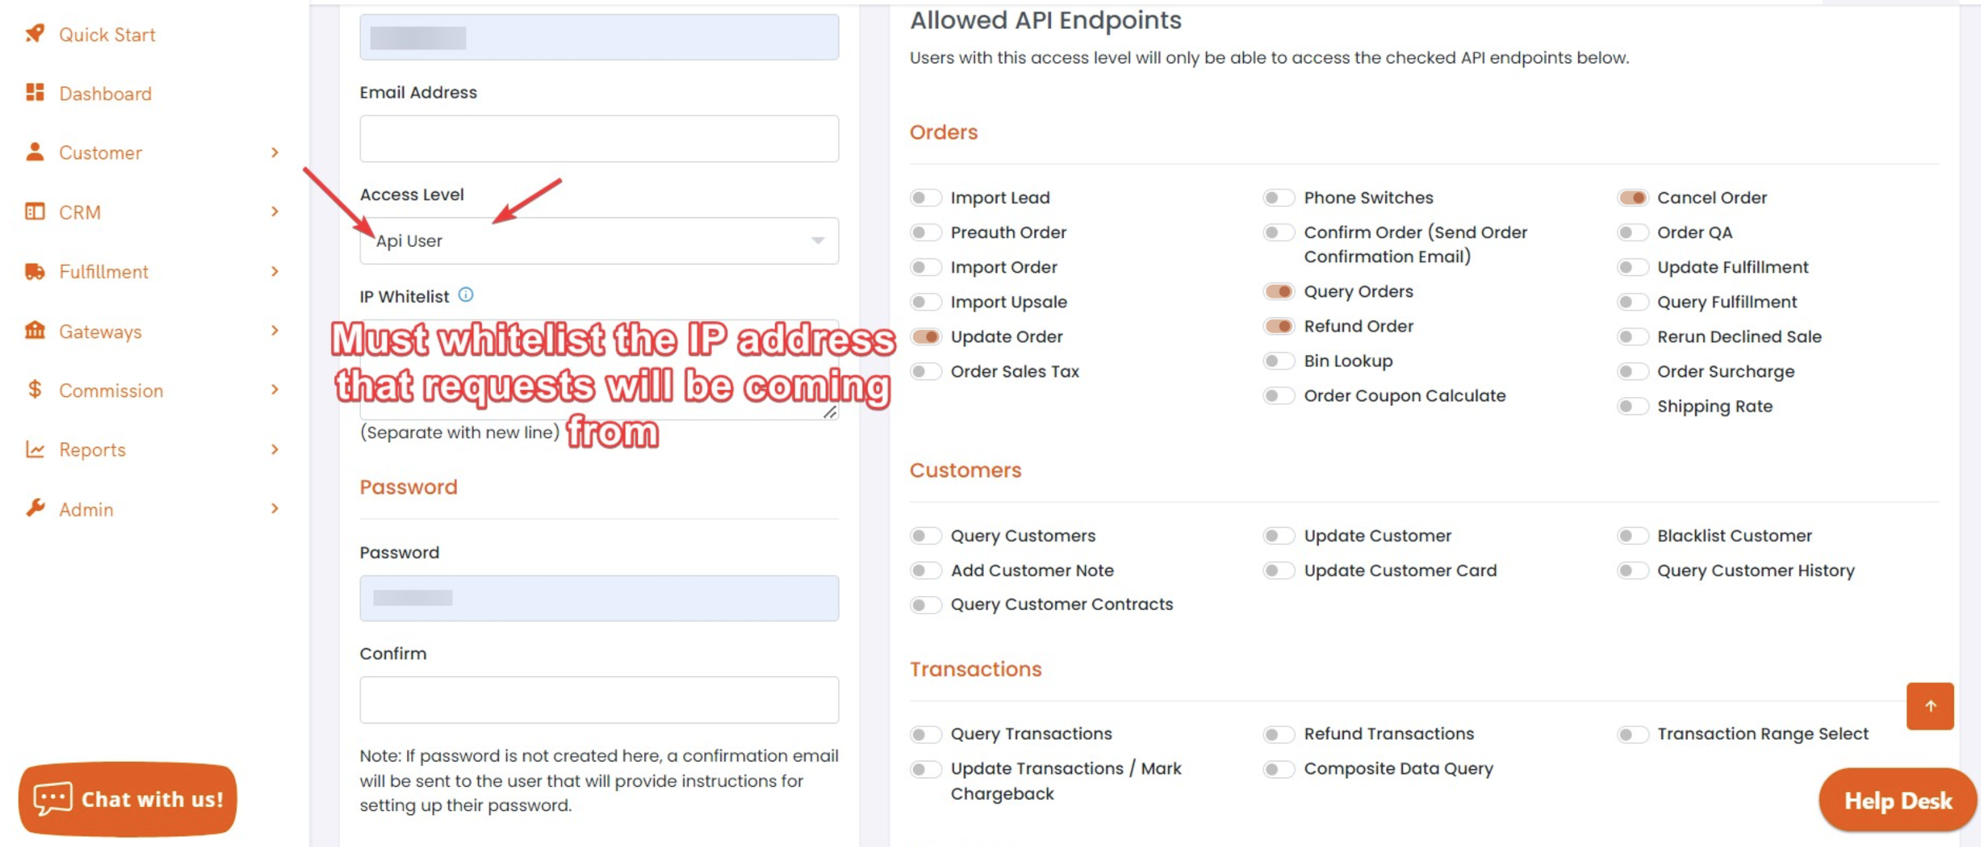The height and width of the screenshot is (847, 1981).
Task: Go to the Dashboard menu item
Action: click(x=106, y=94)
